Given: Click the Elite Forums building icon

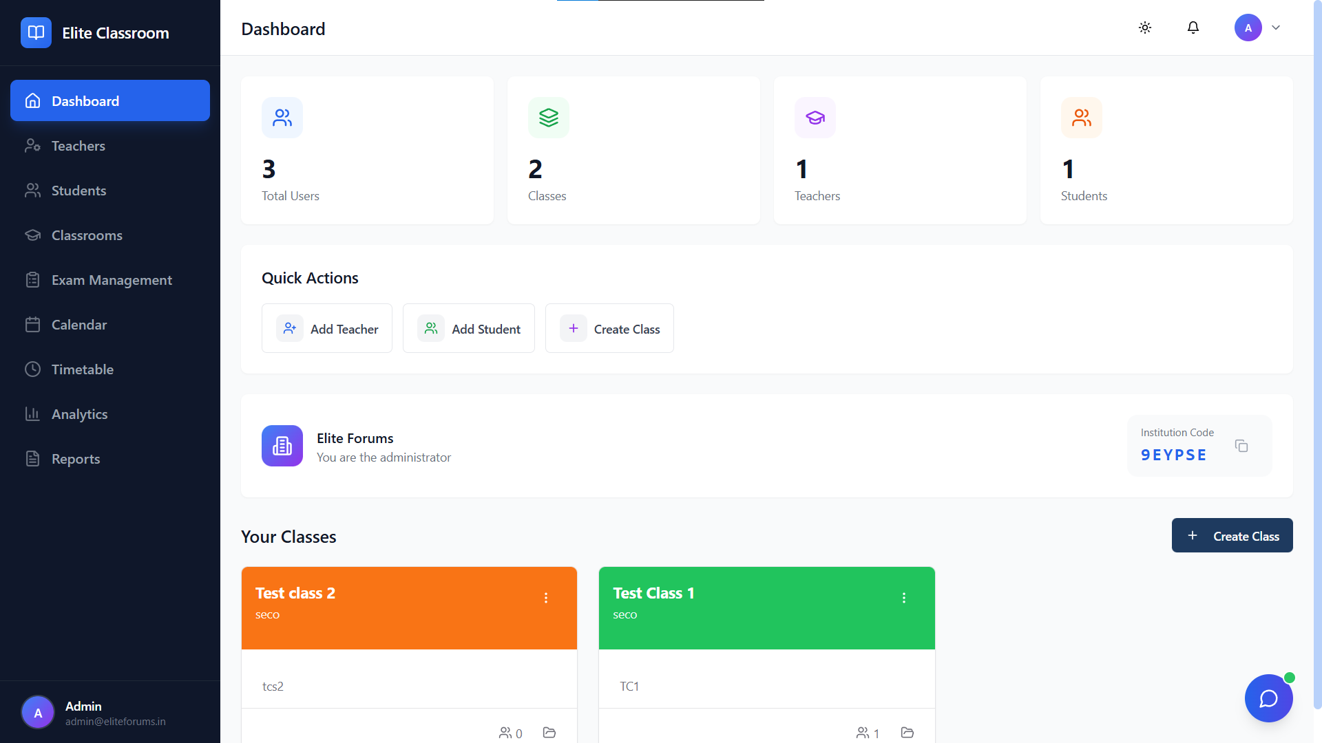Looking at the screenshot, I should (282, 446).
